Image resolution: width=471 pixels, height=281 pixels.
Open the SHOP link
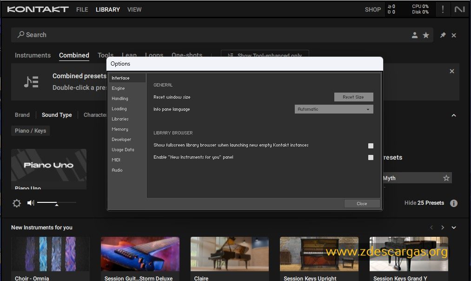coord(373,10)
